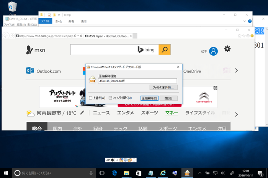The image size is (268, 178).
Task: Select the MSN Japan browser tab
Action: click(108, 36)
